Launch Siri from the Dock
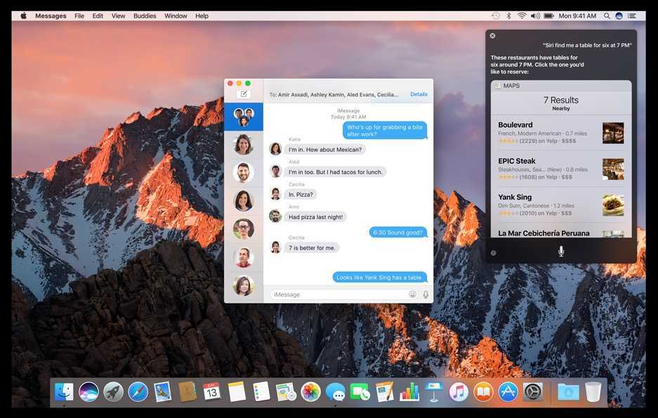658x418 pixels. click(x=88, y=392)
